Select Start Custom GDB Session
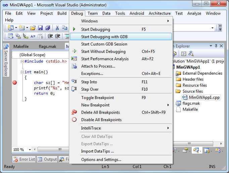The height and width of the screenshot is (173, 229). click(121, 44)
